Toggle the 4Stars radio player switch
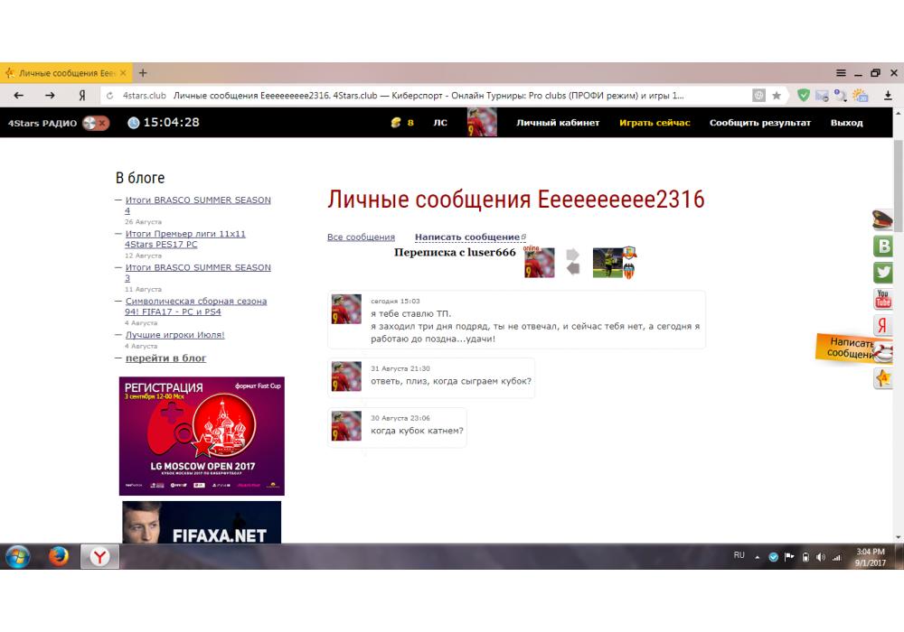 tap(96, 123)
